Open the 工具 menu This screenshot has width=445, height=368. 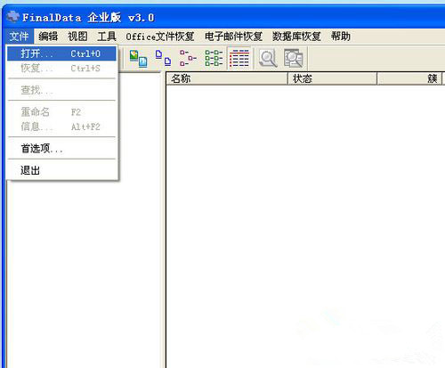click(107, 37)
